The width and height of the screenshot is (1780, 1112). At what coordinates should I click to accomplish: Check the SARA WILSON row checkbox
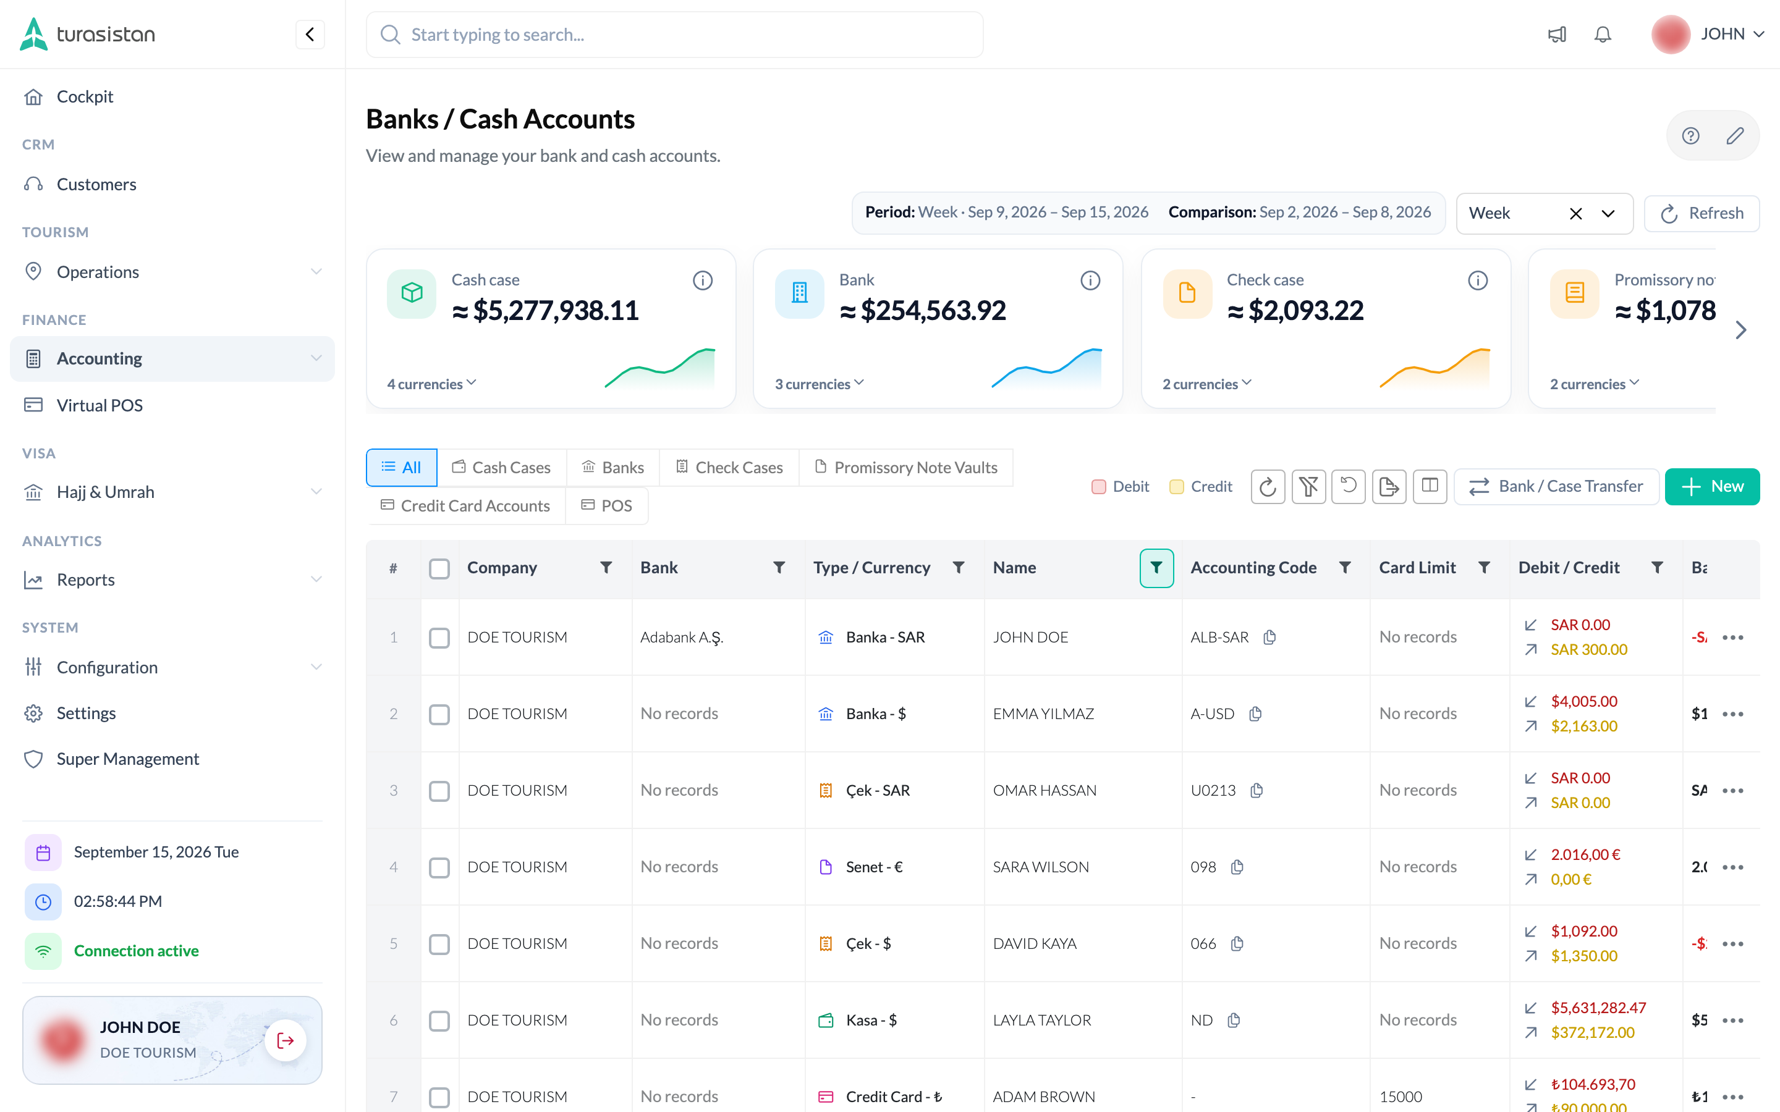pyautogui.click(x=439, y=867)
